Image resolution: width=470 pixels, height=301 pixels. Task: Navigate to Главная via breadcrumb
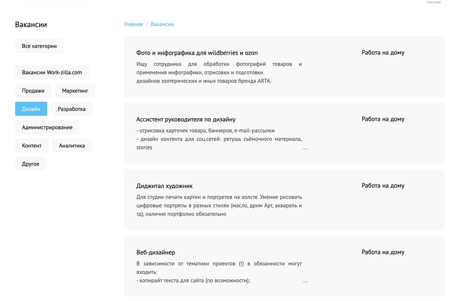coord(133,24)
